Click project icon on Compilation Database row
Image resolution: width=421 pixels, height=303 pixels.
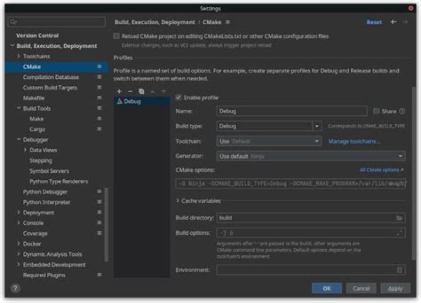(x=99, y=77)
